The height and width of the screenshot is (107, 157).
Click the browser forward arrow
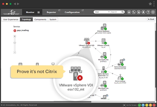18,4
